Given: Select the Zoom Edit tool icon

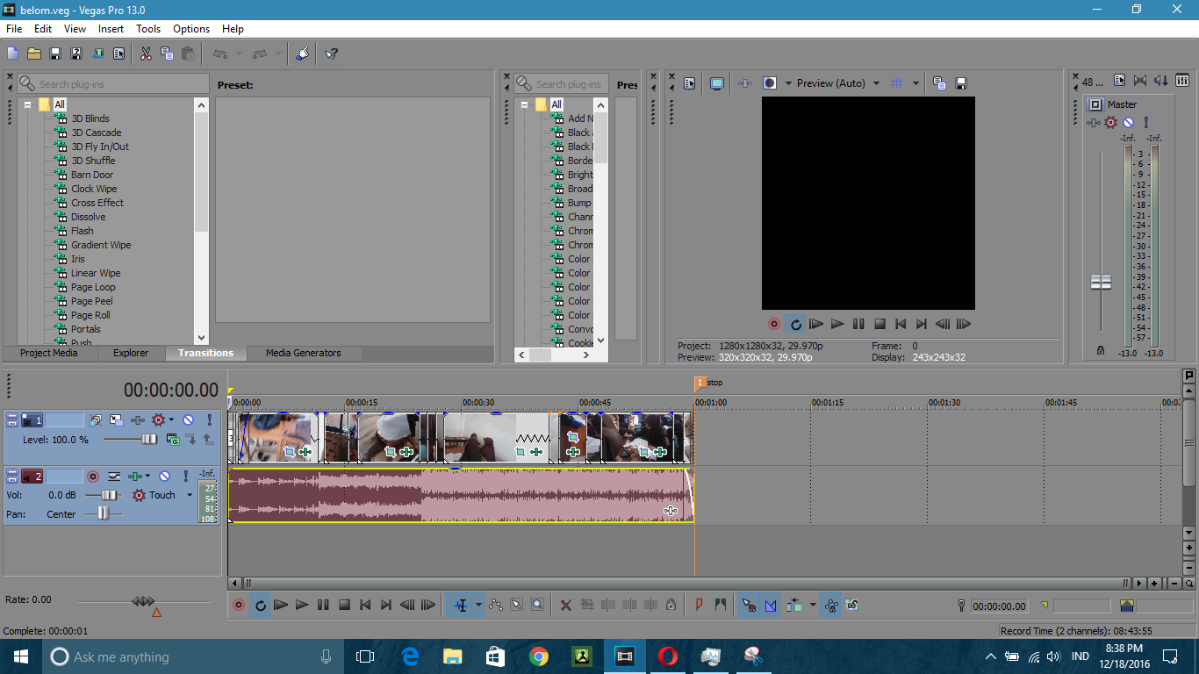Looking at the screenshot, I should [x=537, y=605].
